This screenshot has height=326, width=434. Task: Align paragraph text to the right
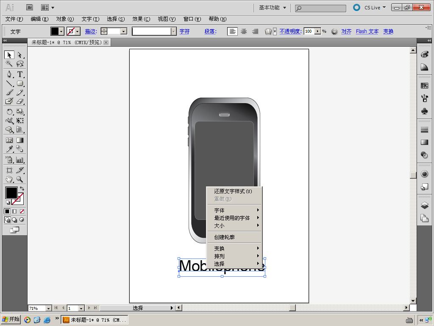tap(255, 31)
